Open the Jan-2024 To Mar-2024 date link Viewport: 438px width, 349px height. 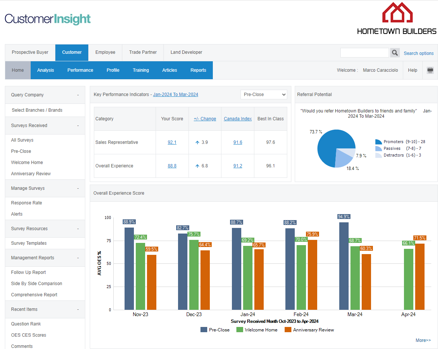[175, 95]
